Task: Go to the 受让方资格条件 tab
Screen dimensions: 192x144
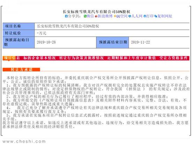Action: [173, 58]
